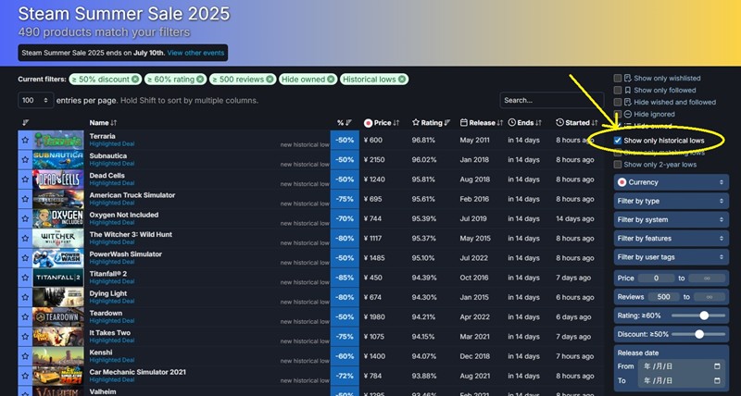Open the Kenshi game link
The width and height of the screenshot is (741, 396).
click(x=101, y=353)
